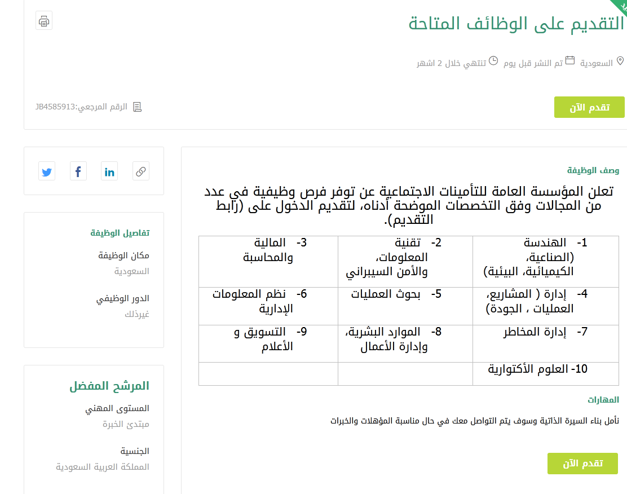This screenshot has height=494, width=627.
Task: Select reference number JB4585913 text
Action: coord(55,107)
